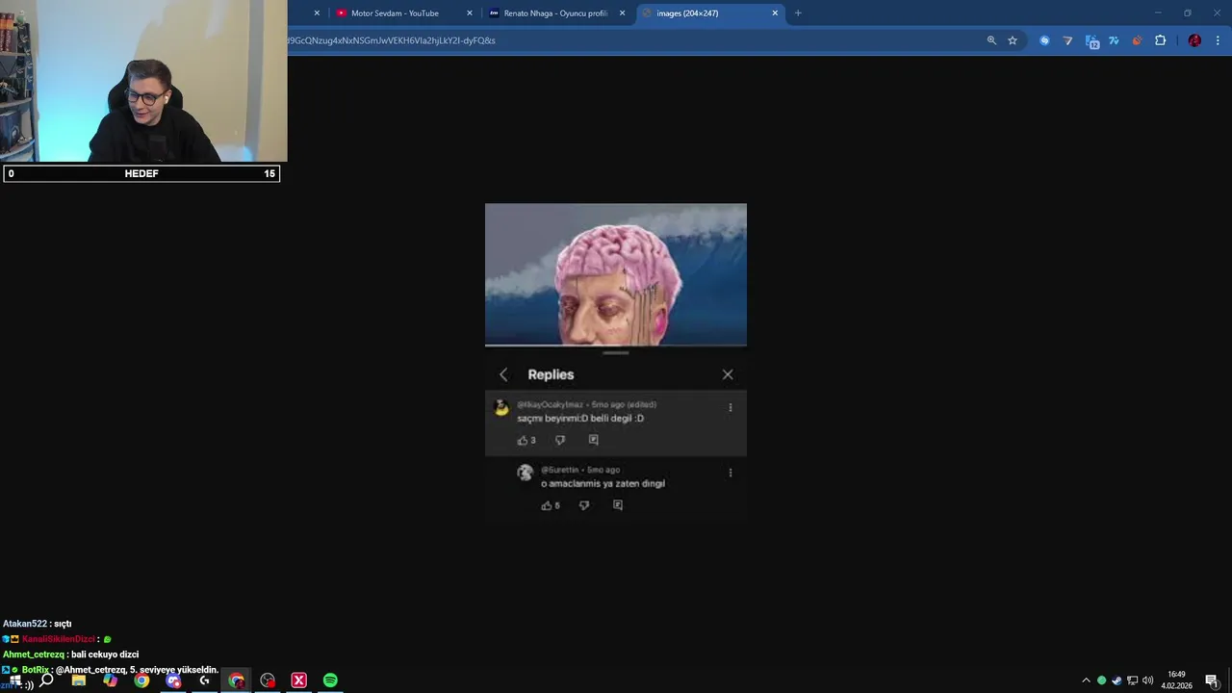Open Logitech G HUB from taskbar
The image size is (1232, 693).
pyautogui.click(x=204, y=680)
